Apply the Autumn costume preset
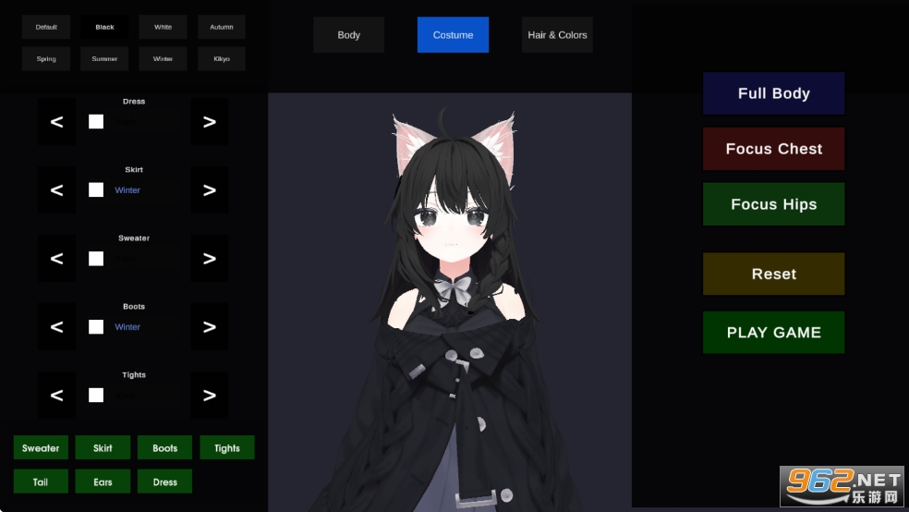 (x=222, y=27)
